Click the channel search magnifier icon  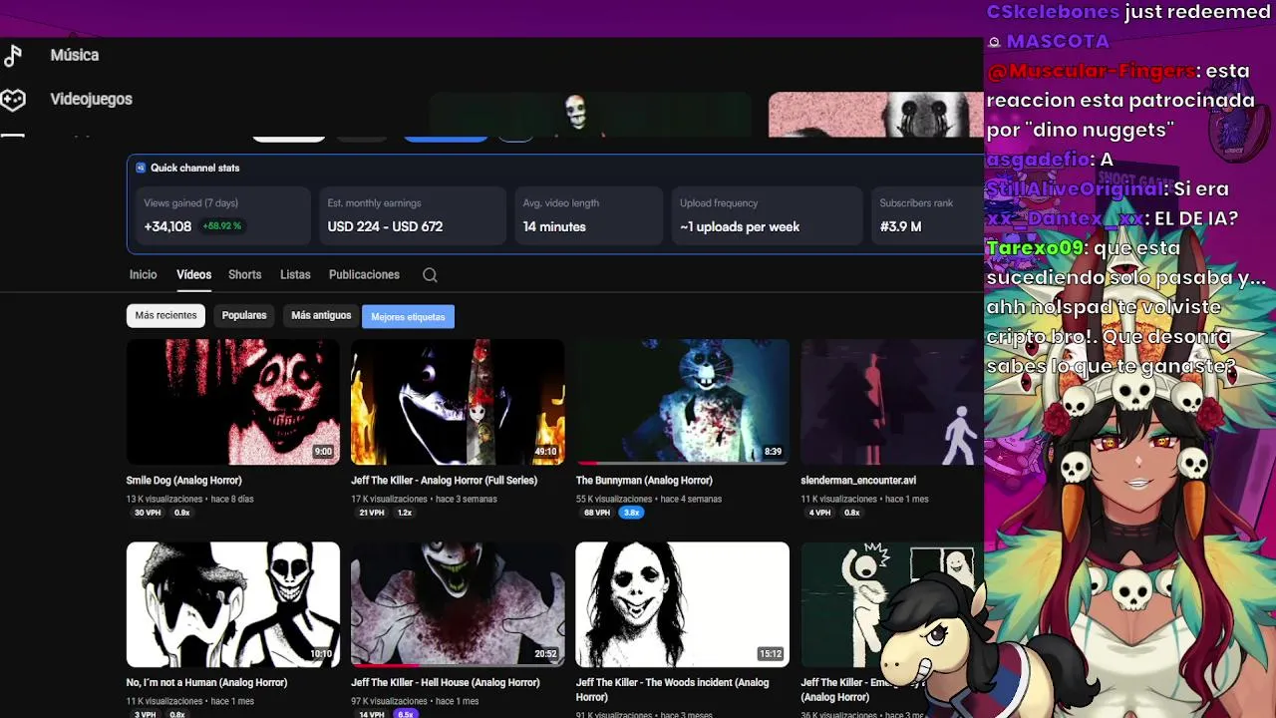point(430,275)
